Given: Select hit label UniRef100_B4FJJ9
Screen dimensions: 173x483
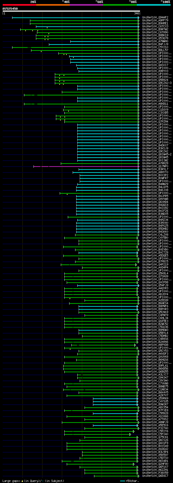Looking at the screenshot, I should click(155, 44).
